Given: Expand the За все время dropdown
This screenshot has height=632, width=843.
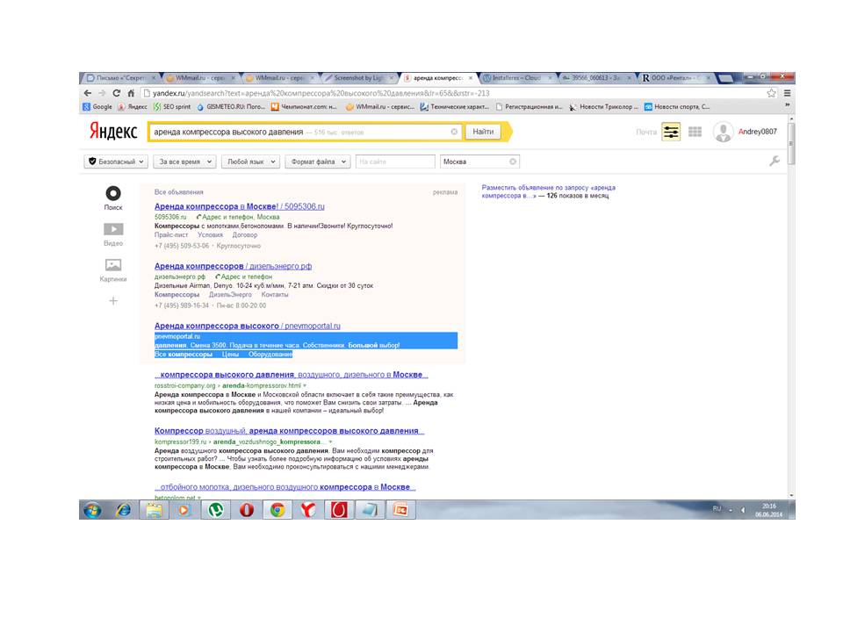Looking at the screenshot, I should pyautogui.click(x=184, y=162).
